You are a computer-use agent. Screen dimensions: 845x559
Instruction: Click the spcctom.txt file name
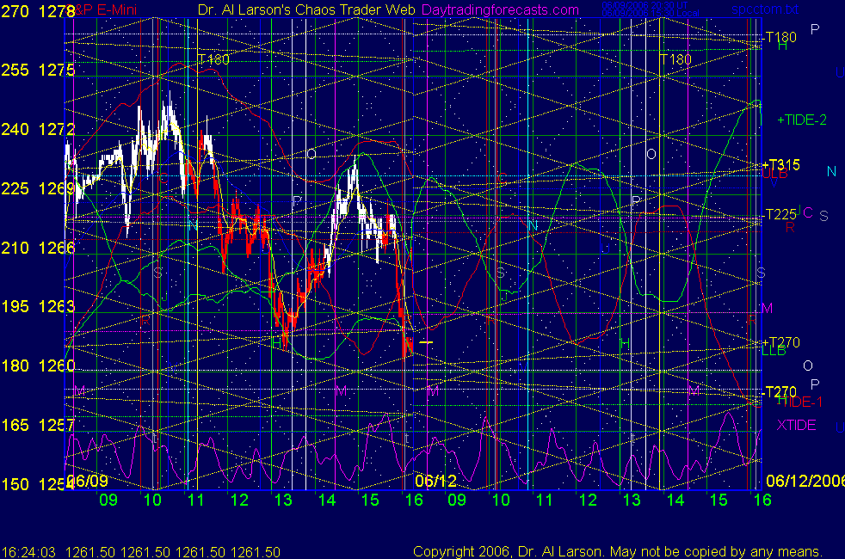pyautogui.click(x=765, y=9)
